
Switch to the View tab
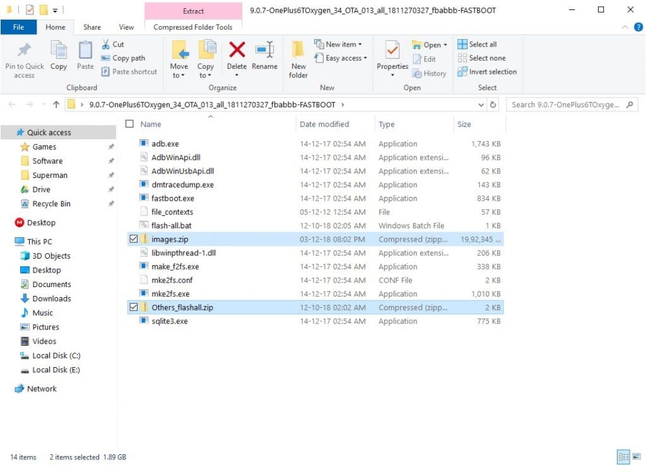[x=126, y=27]
